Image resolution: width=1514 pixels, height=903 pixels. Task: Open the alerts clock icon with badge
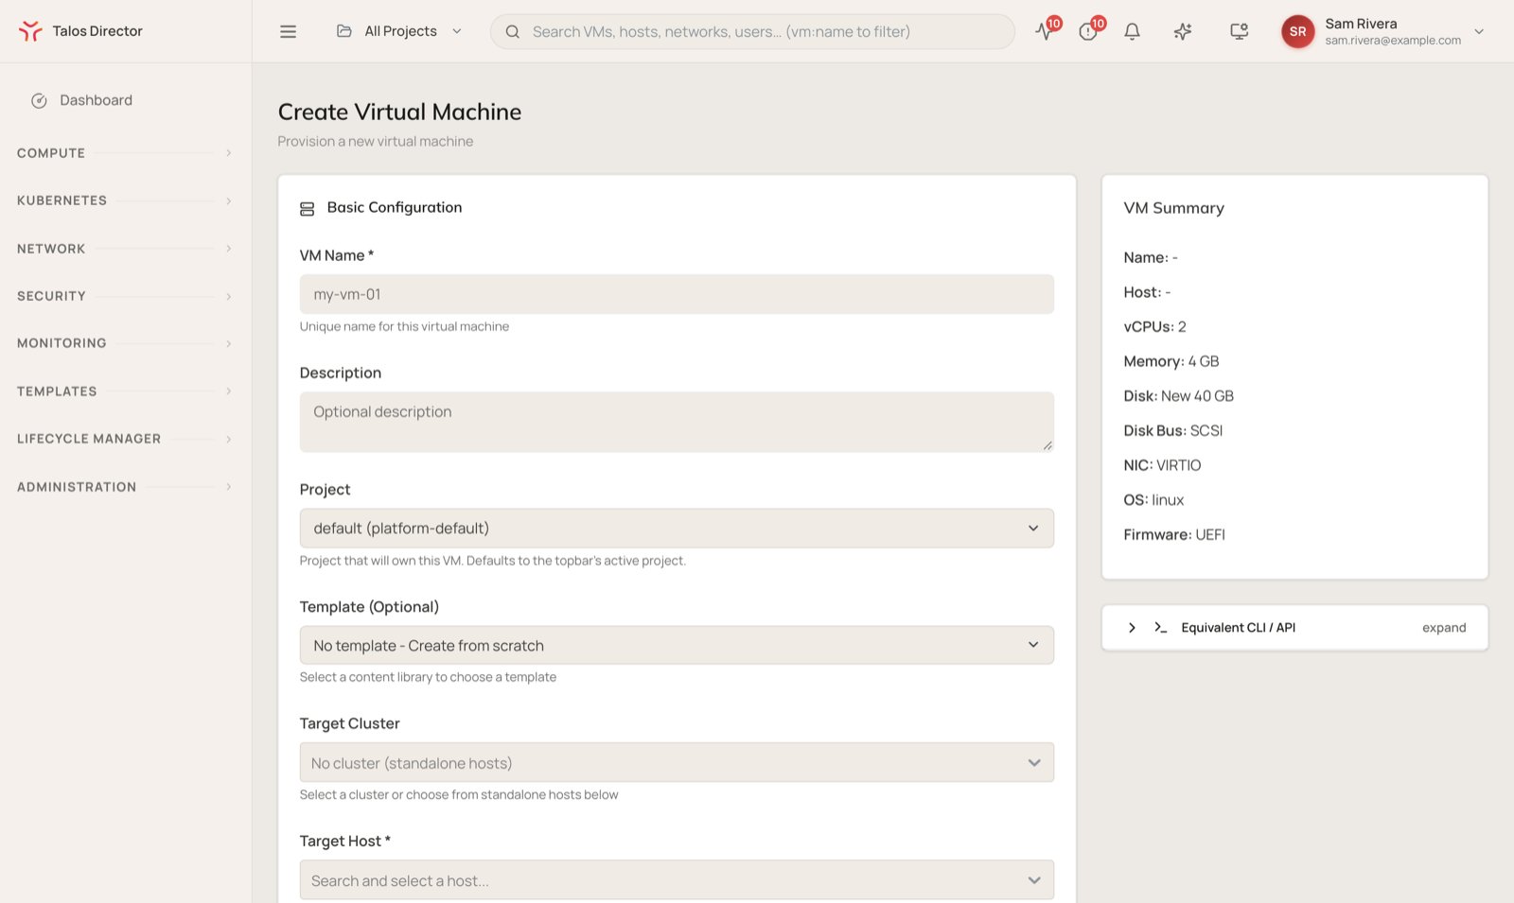click(1088, 31)
